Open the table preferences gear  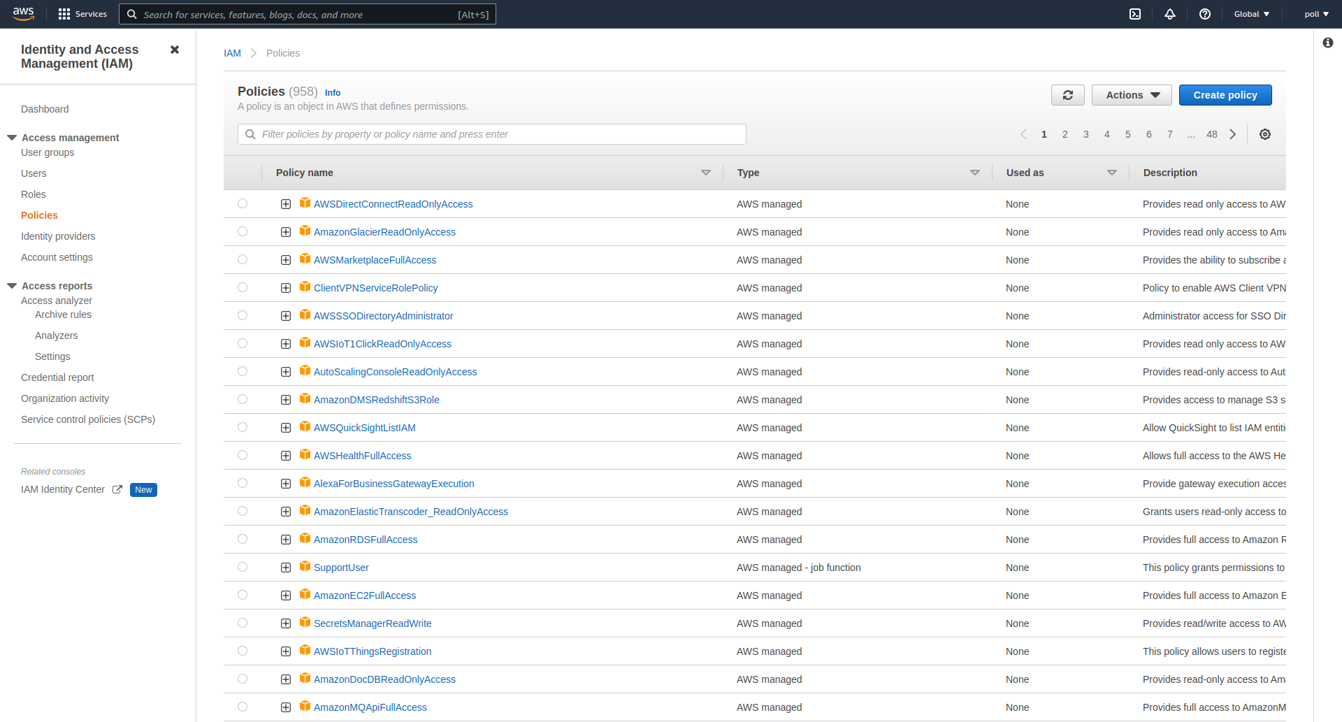1265,134
